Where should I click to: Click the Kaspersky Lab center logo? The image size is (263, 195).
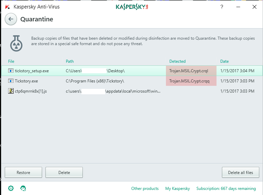click(x=132, y=7)
